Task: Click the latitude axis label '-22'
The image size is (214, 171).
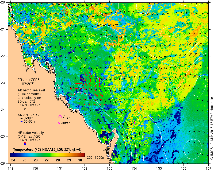Action: pyautogui.click(x=3, y=56)
